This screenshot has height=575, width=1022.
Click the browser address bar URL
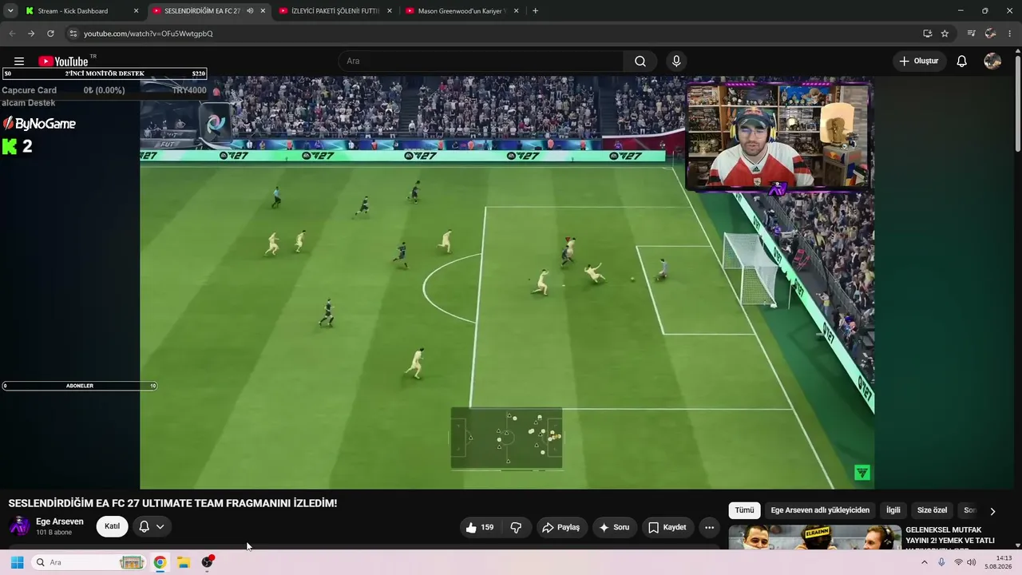[148, 34]
